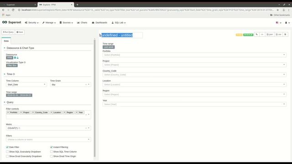Remove the Location filter control tag
Screen dimensions: 292x164
tap(52, 113)
